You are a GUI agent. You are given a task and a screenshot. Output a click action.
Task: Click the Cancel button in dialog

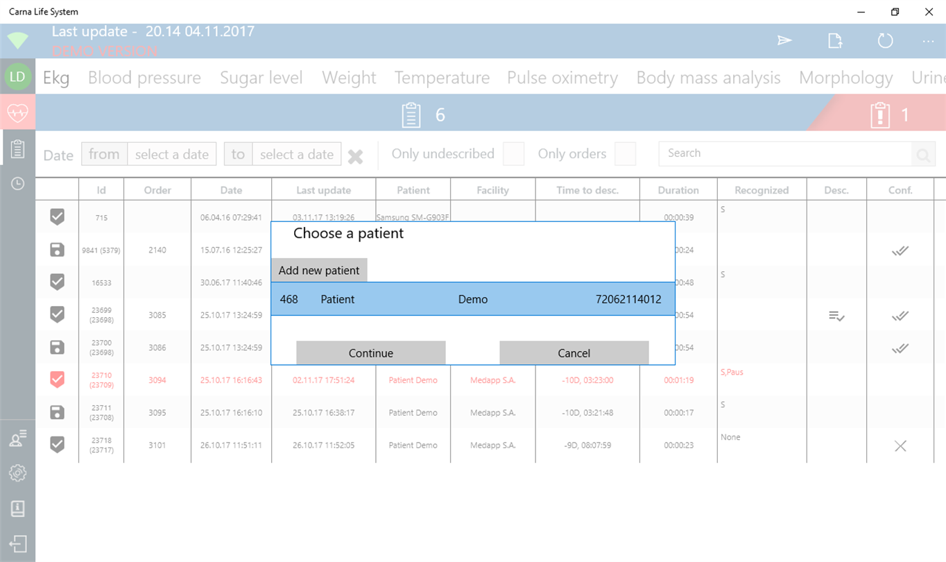pyautogui.click(x=574, y=352)
